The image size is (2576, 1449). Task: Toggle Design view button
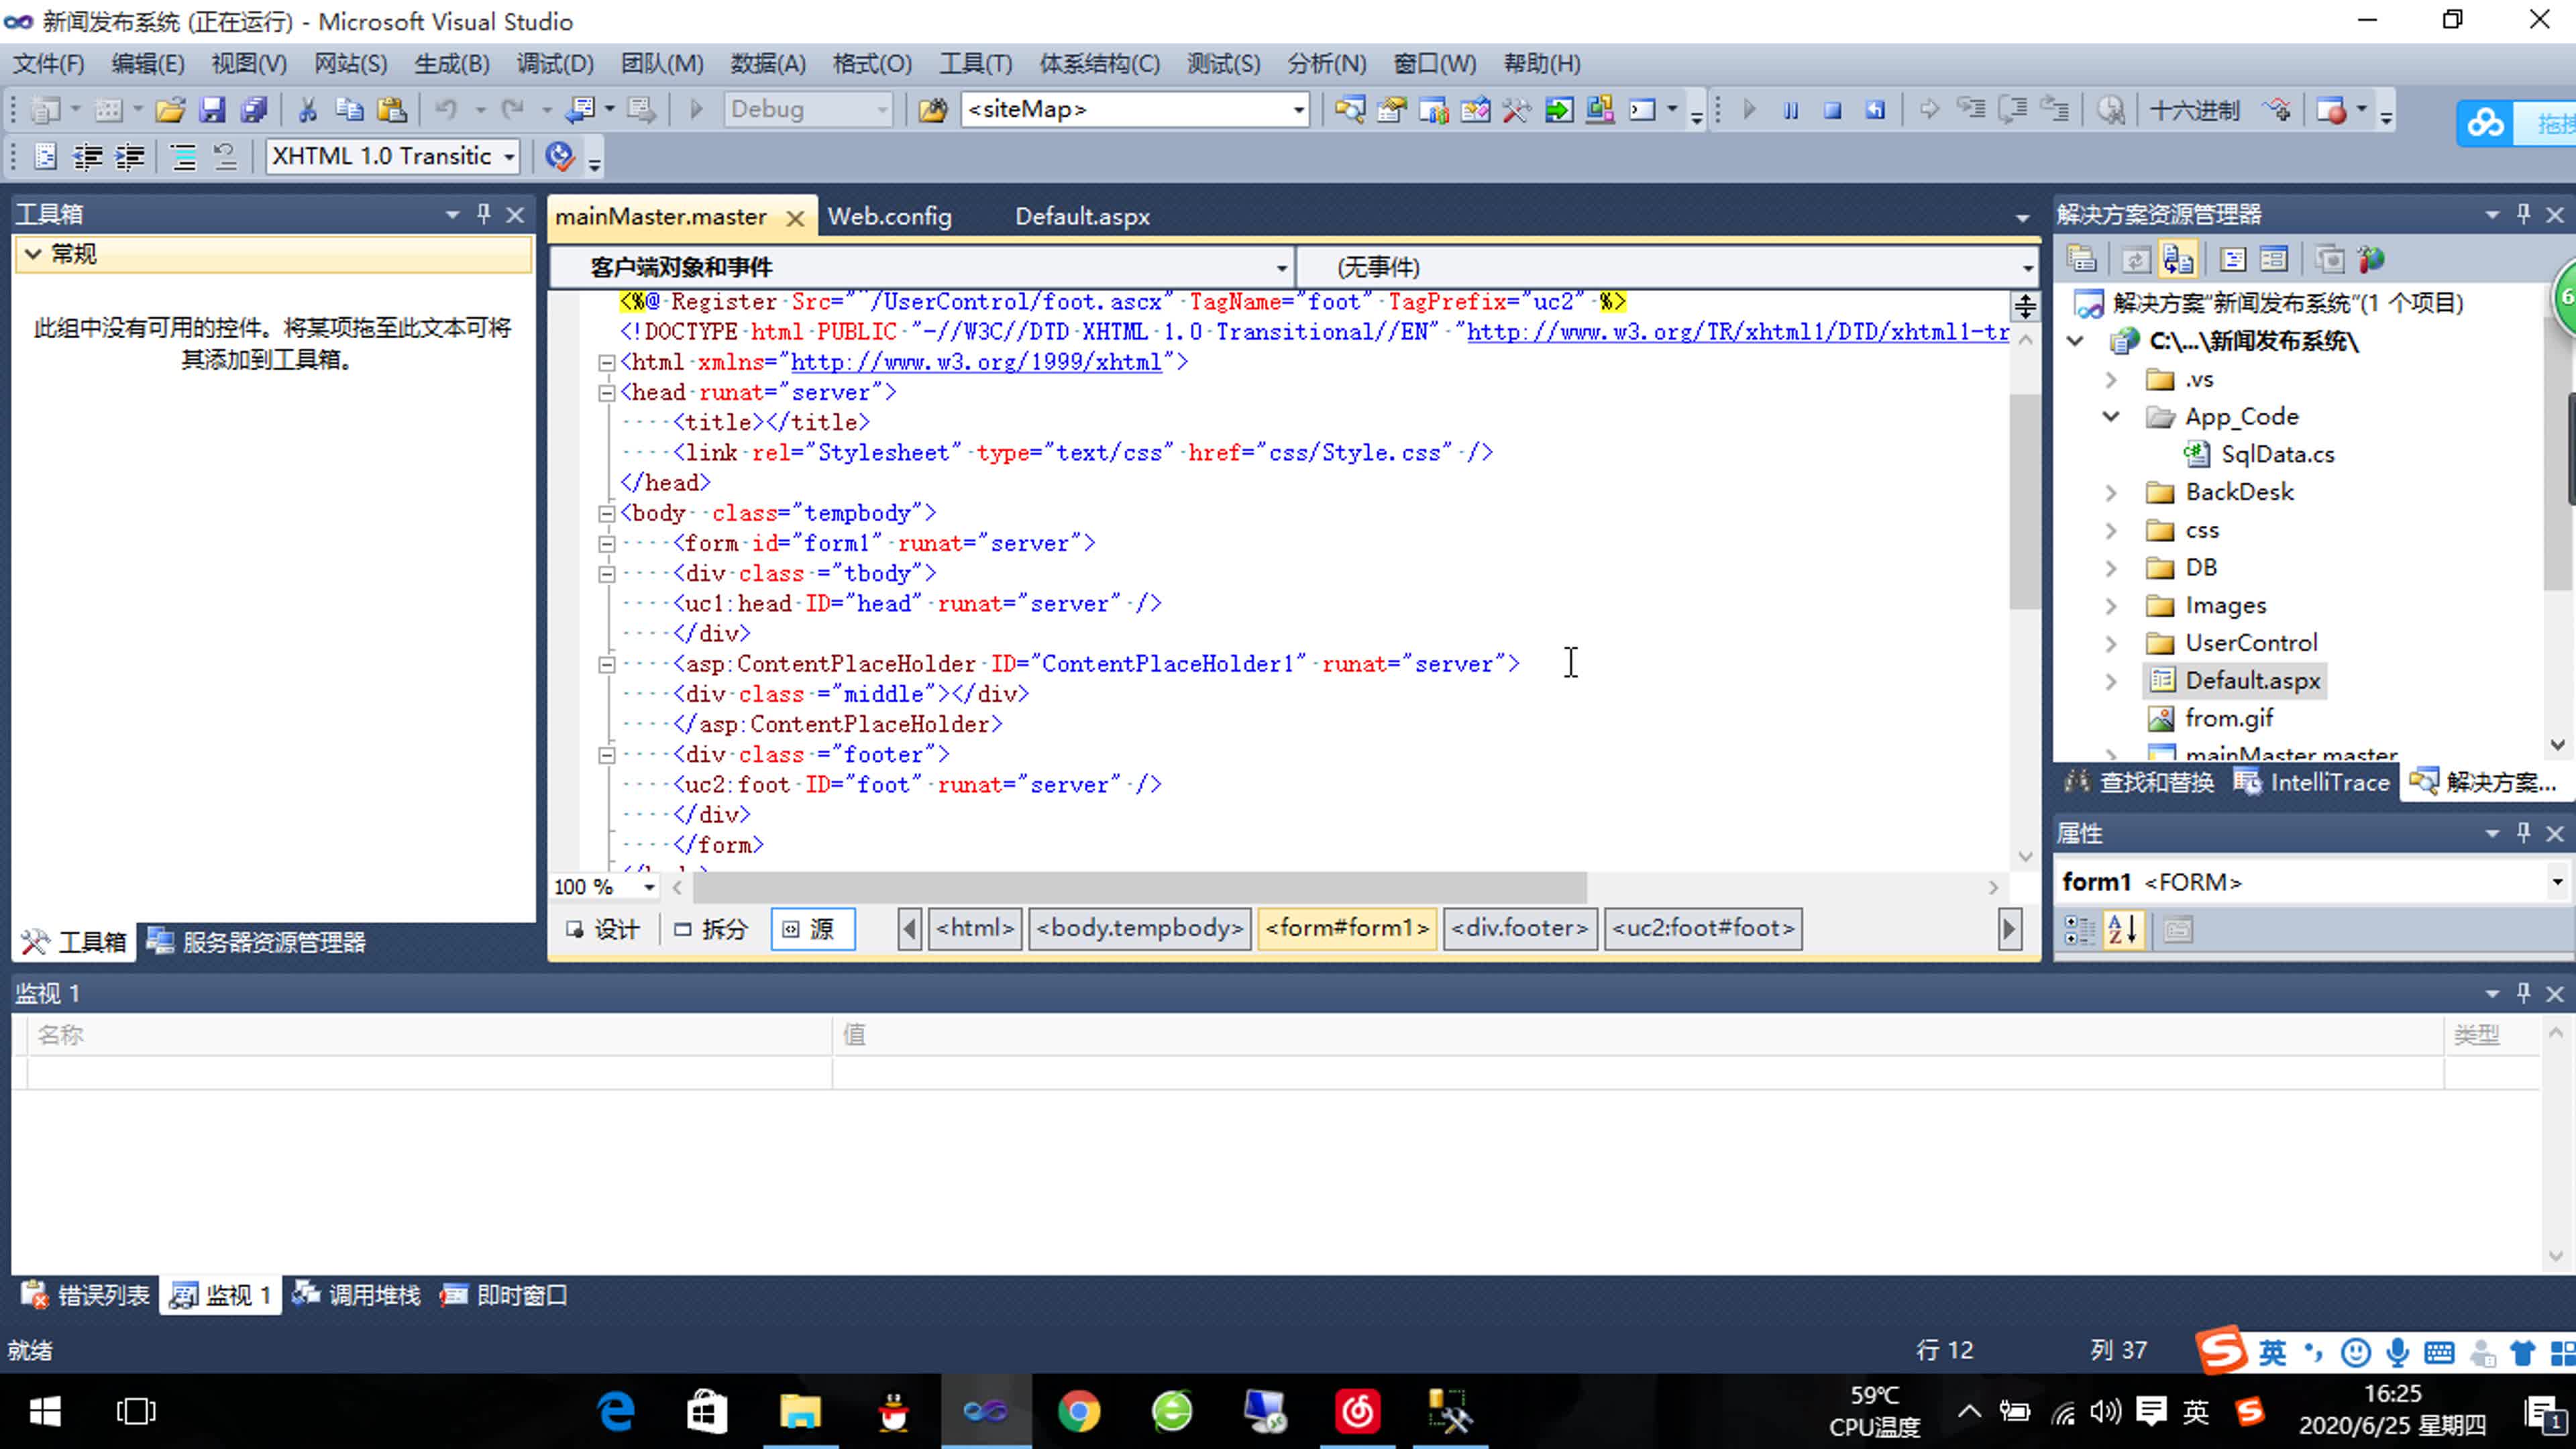(603, 927)
